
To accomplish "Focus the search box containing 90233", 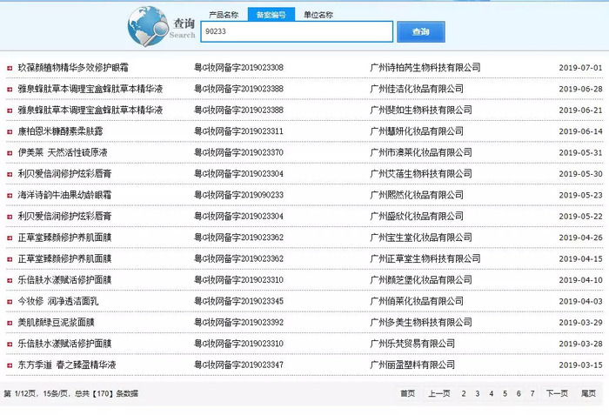I will click(x=297, y=31).
